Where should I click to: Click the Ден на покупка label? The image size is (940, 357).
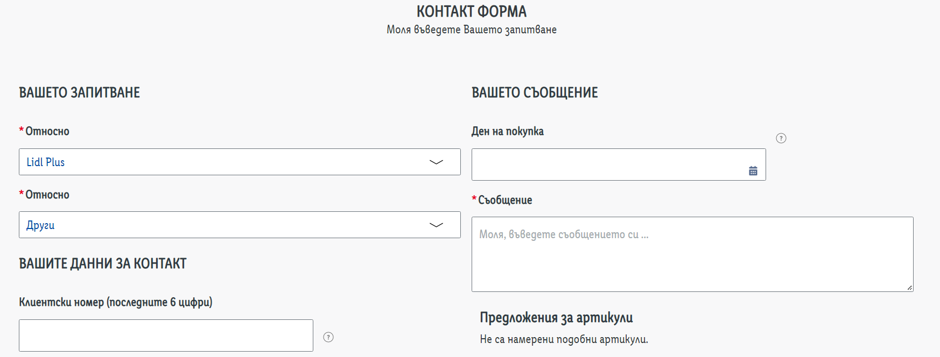[x=507, y=131]
